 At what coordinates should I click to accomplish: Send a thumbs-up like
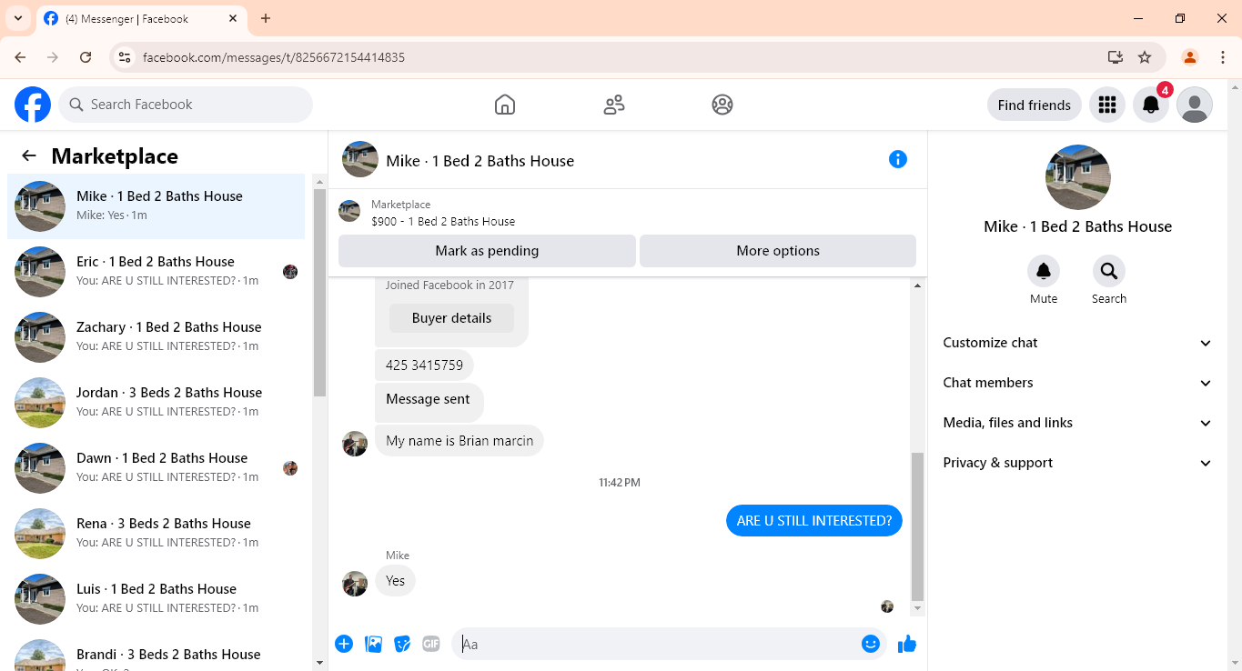(907, 644)
